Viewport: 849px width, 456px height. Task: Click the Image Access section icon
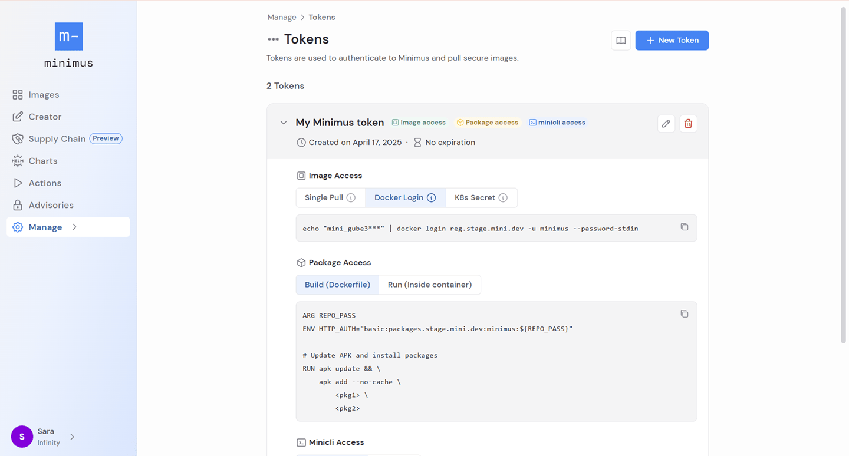click(301, 176)
